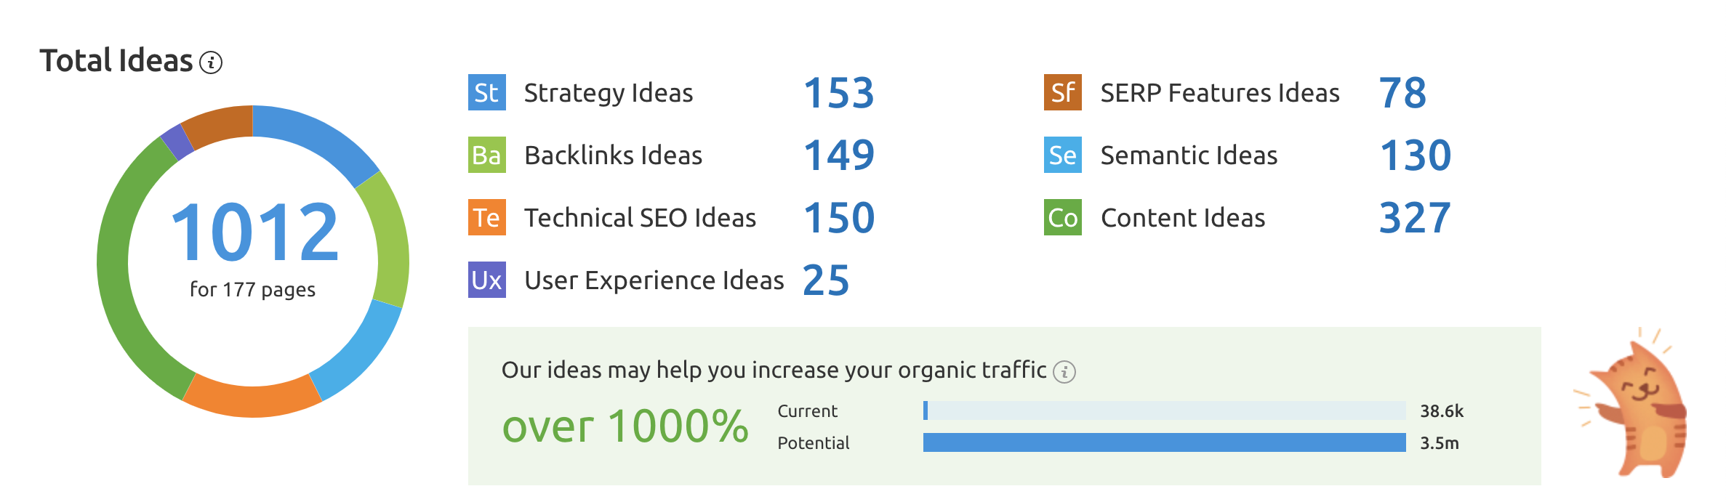1726x502 pixels.
Task: Click the Te Technical SEO icon
Action: coord(486,217)
